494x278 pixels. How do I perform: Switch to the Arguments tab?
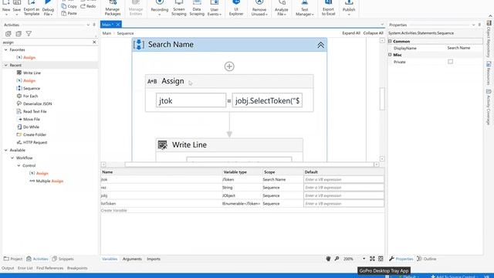coord(132,259)
